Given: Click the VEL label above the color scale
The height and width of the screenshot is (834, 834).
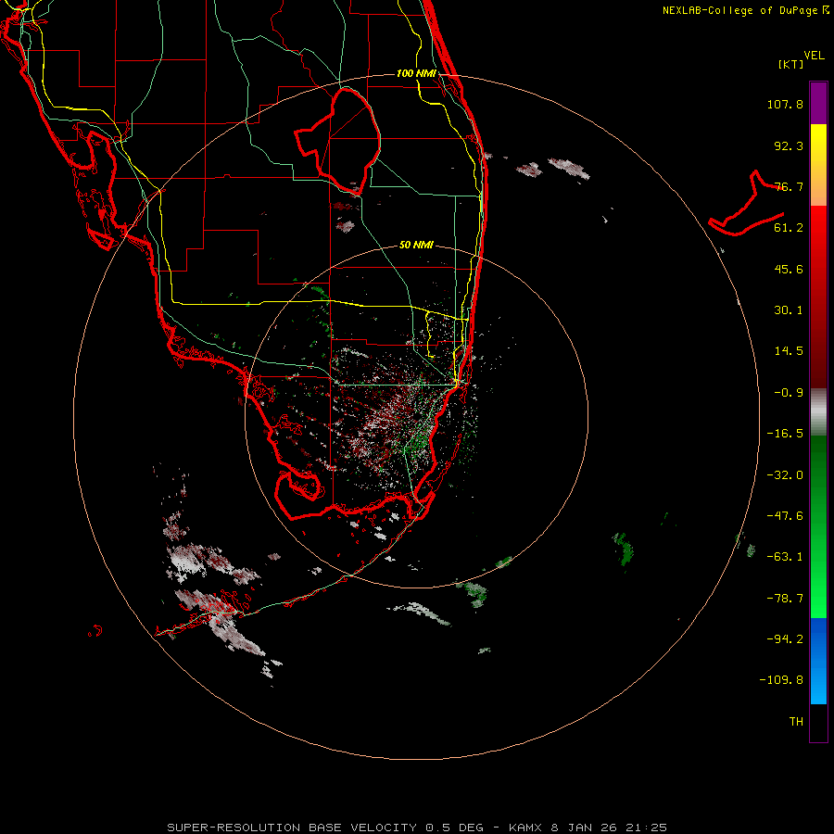Looking at the screenshot, I should pyautogui.click(x=814, y=56).
